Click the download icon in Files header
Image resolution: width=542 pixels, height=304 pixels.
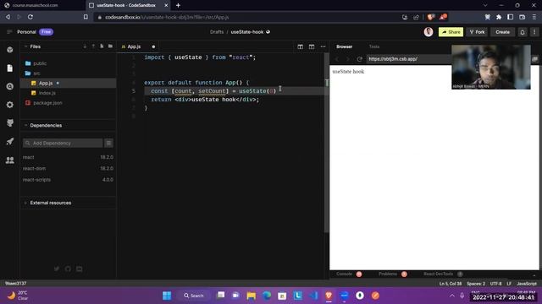(85, 46)
